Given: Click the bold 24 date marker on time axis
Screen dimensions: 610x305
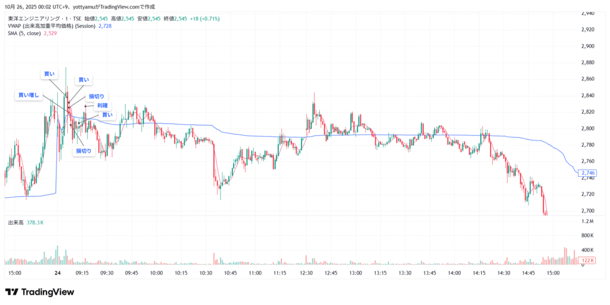Looking at the screenshot, I should tap(58, 272).
